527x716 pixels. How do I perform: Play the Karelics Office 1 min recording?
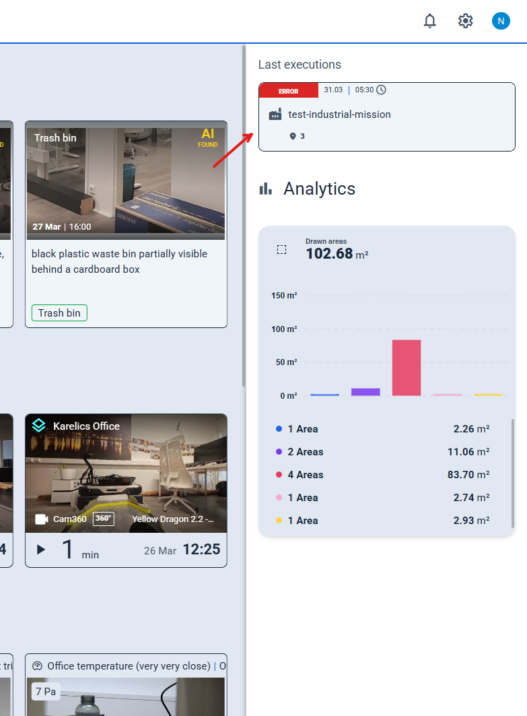(41, 550)
